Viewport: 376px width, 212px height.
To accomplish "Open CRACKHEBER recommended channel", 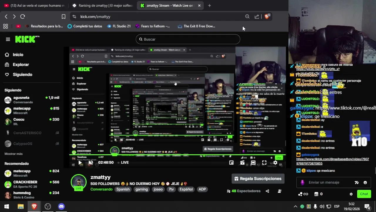I will tap(32, 184).
